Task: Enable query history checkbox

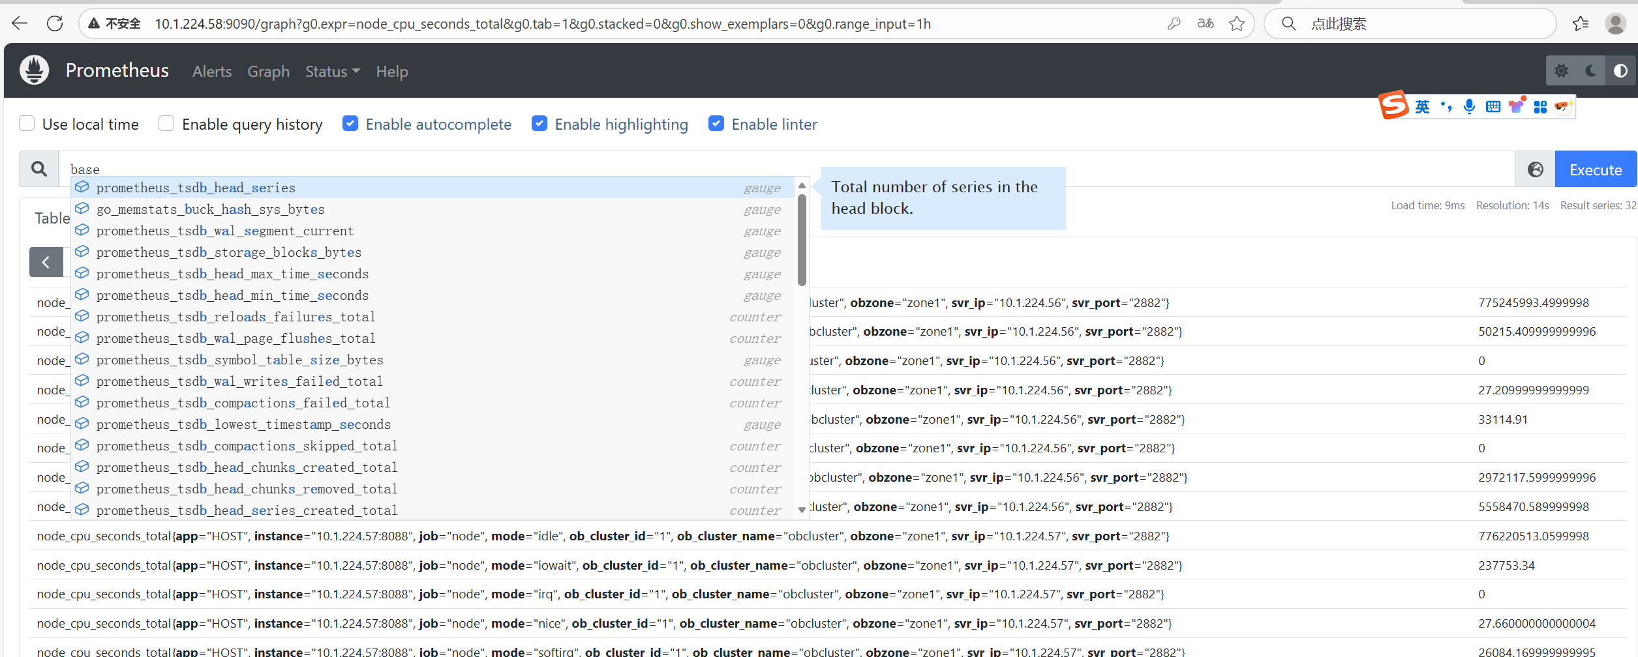Action: click(166, 124)
